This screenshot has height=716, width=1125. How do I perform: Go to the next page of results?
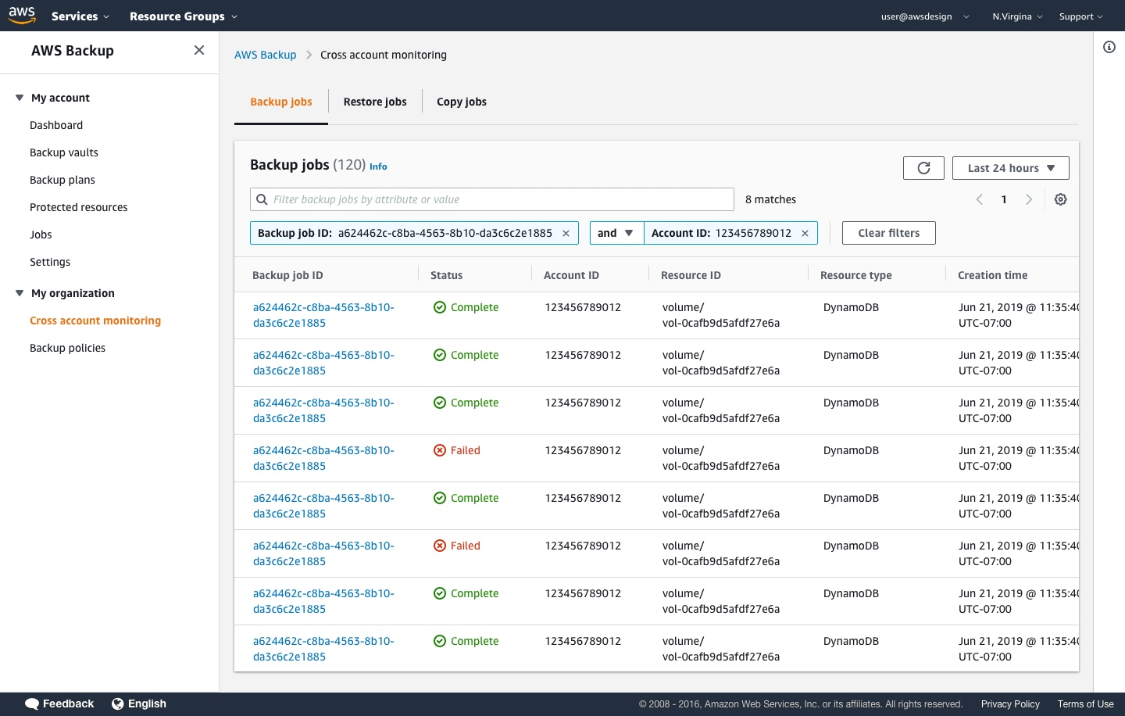click(1029, 199)
